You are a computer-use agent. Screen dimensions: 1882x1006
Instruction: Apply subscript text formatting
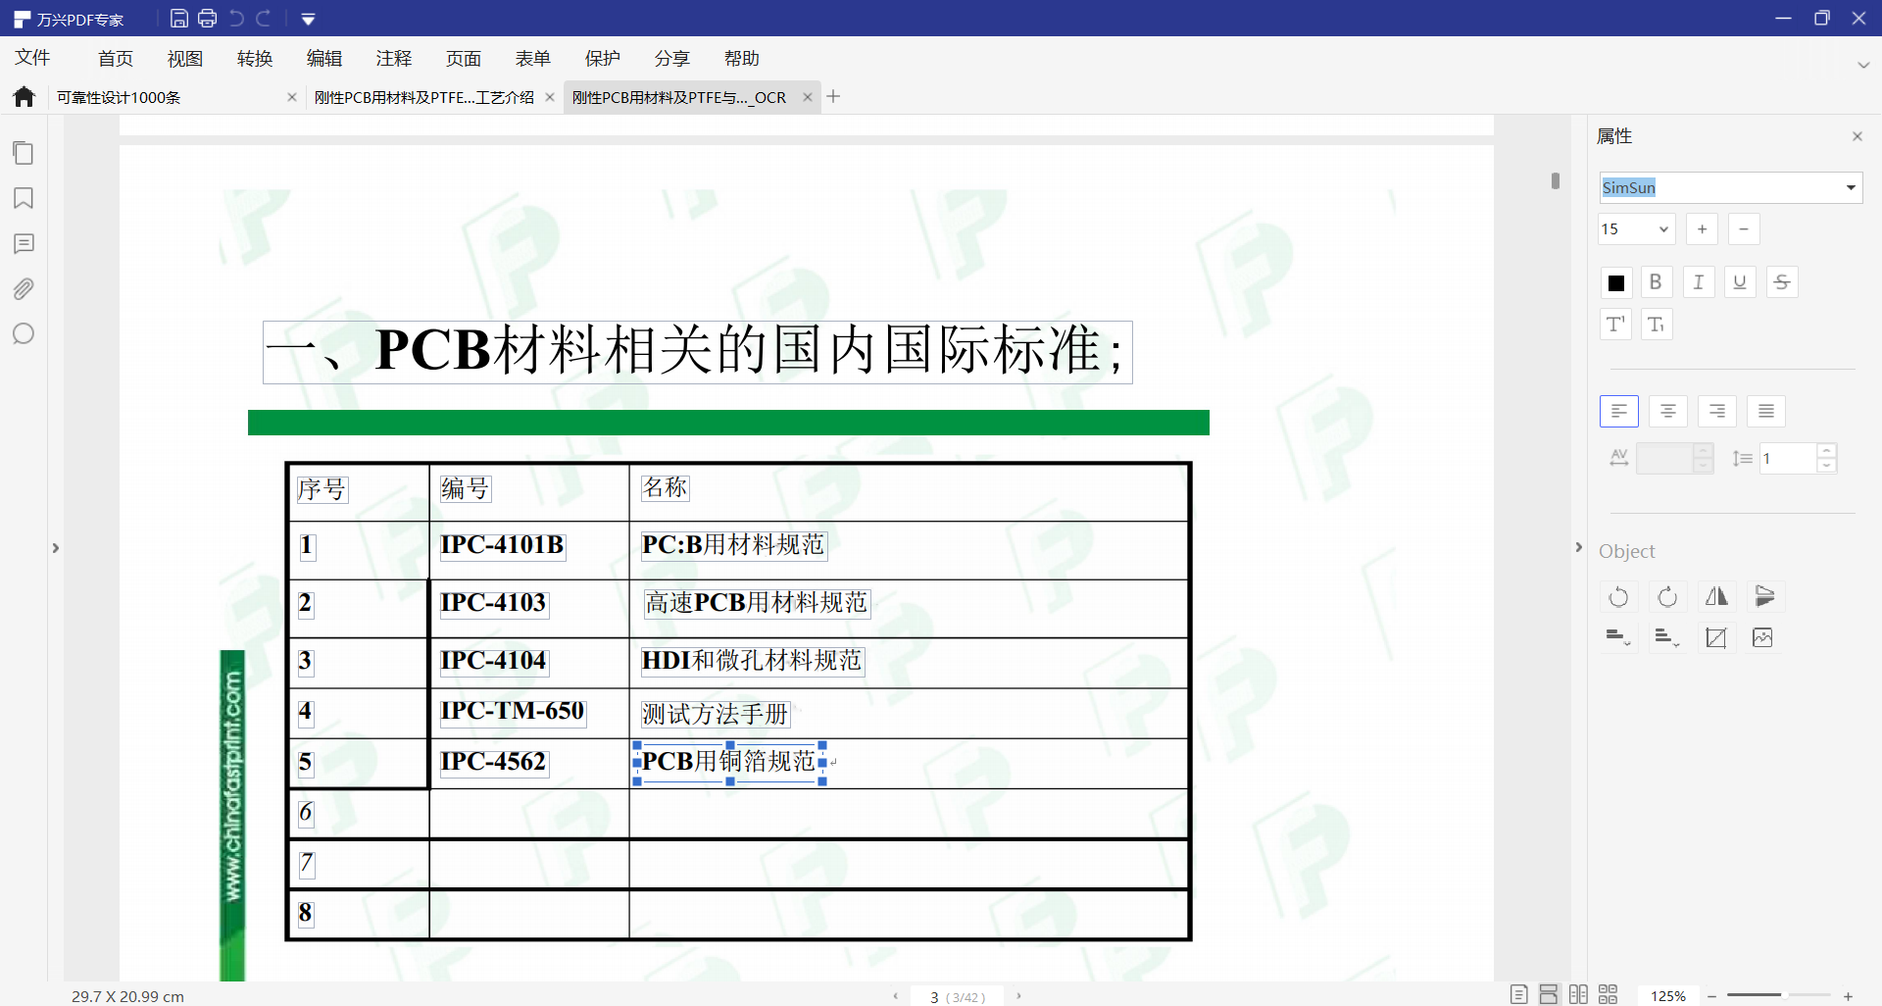(1657, 324)
